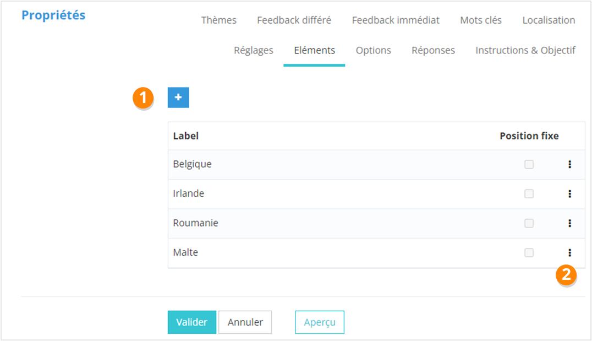Tick the fixed position checkbox for Malte
The image size is (592, 341).
tap(529, 253)
